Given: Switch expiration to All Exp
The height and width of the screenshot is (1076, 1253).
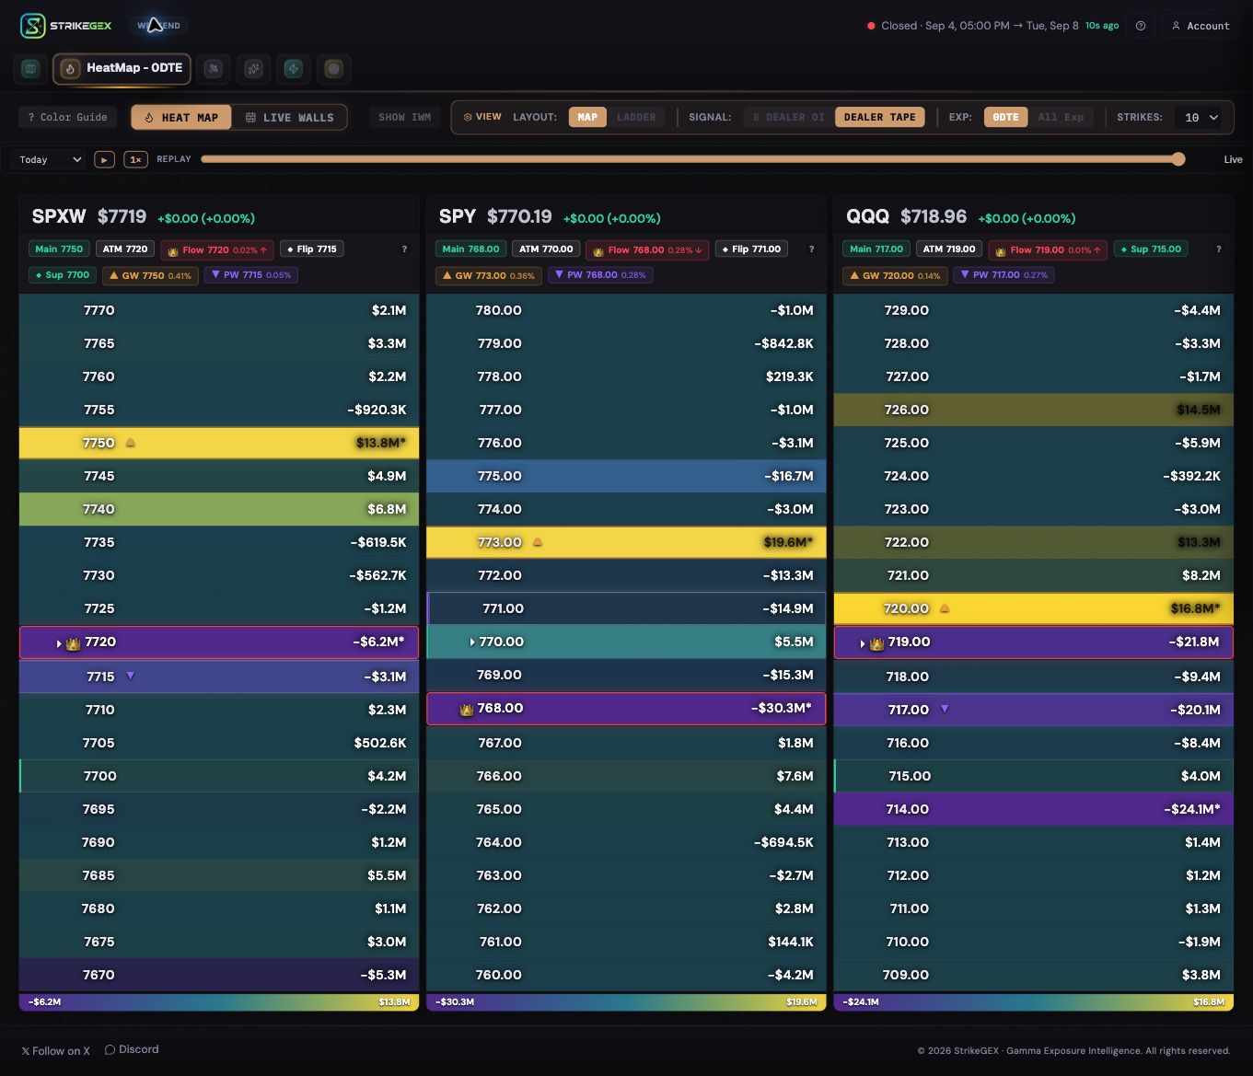Looking at the screenshot, I should (1061, 117).
